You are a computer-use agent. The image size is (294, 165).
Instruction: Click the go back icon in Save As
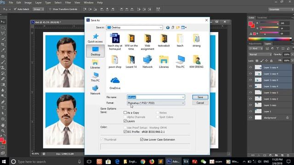[168, 27]
